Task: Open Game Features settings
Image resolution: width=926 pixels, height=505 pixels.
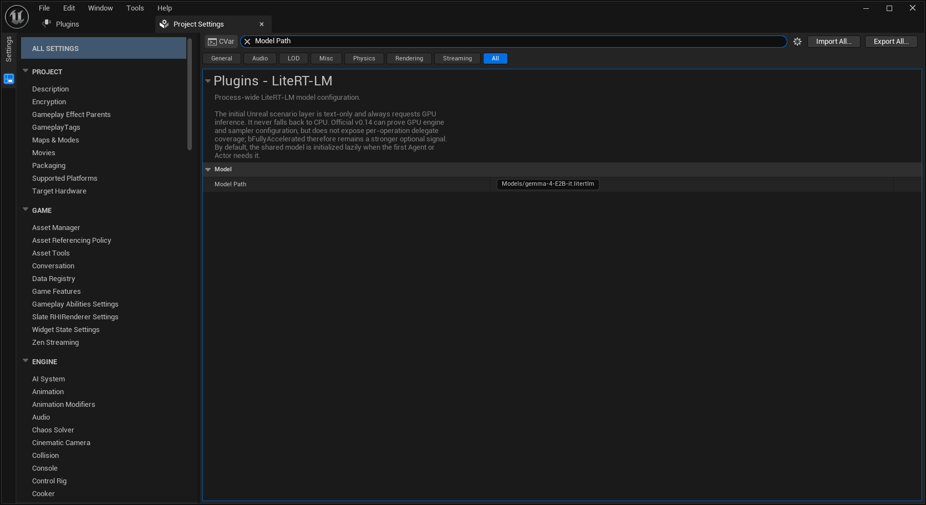Action: [x=57, y=291]
